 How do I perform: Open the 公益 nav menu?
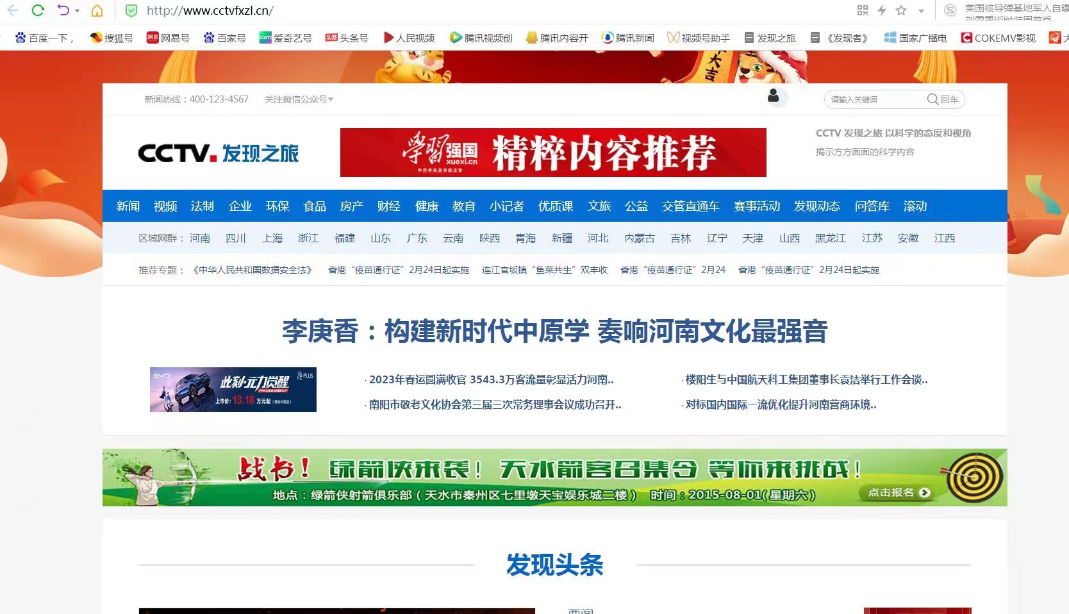point(636,206)
